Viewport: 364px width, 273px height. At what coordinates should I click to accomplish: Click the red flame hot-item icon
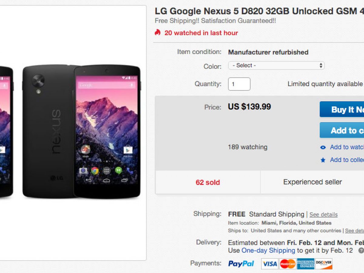click(x=157, y=32)
